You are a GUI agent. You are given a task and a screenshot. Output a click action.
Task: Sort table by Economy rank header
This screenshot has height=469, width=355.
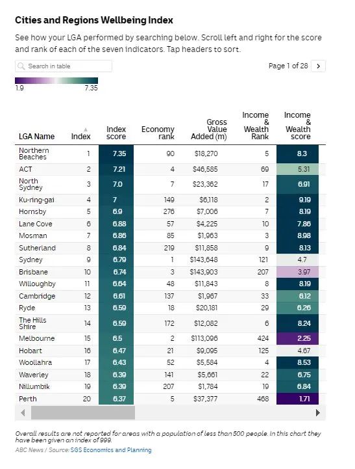click(x=158, y=133)
